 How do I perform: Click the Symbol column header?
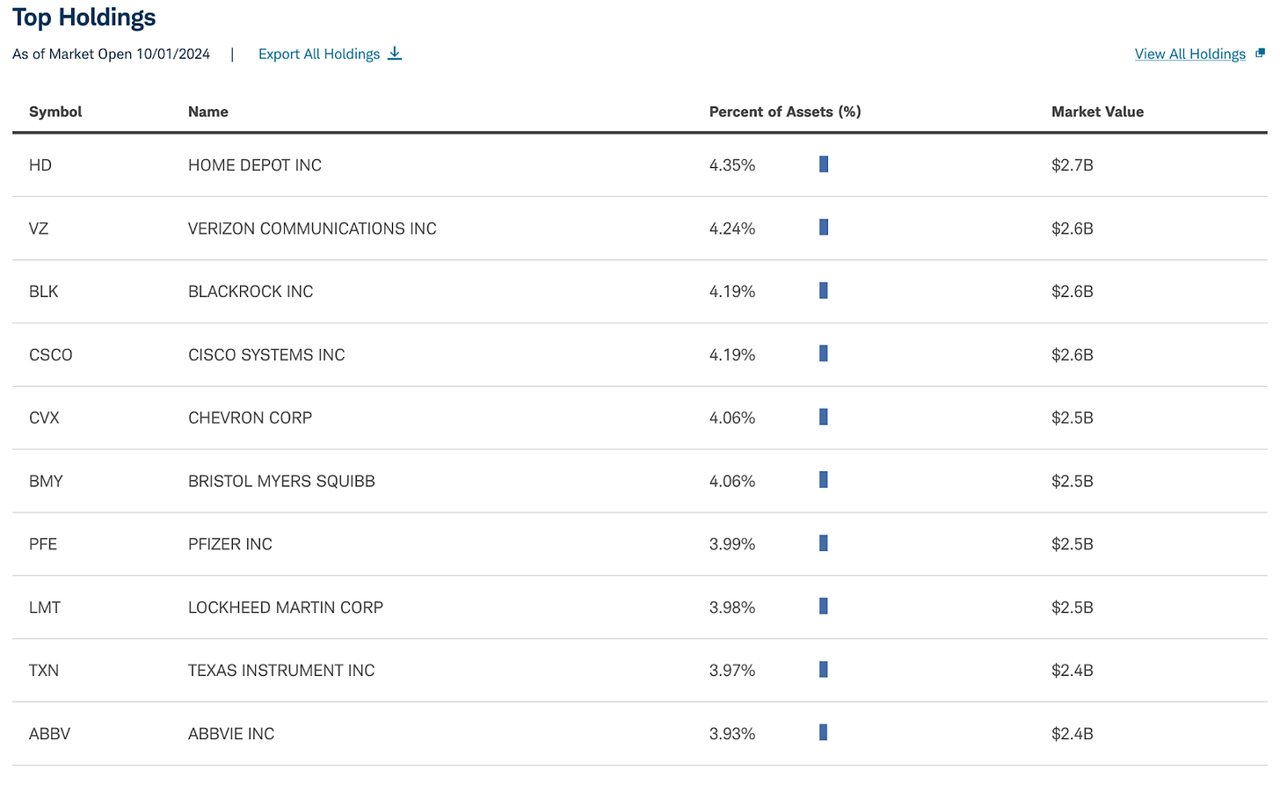click(x=55, y=112)
